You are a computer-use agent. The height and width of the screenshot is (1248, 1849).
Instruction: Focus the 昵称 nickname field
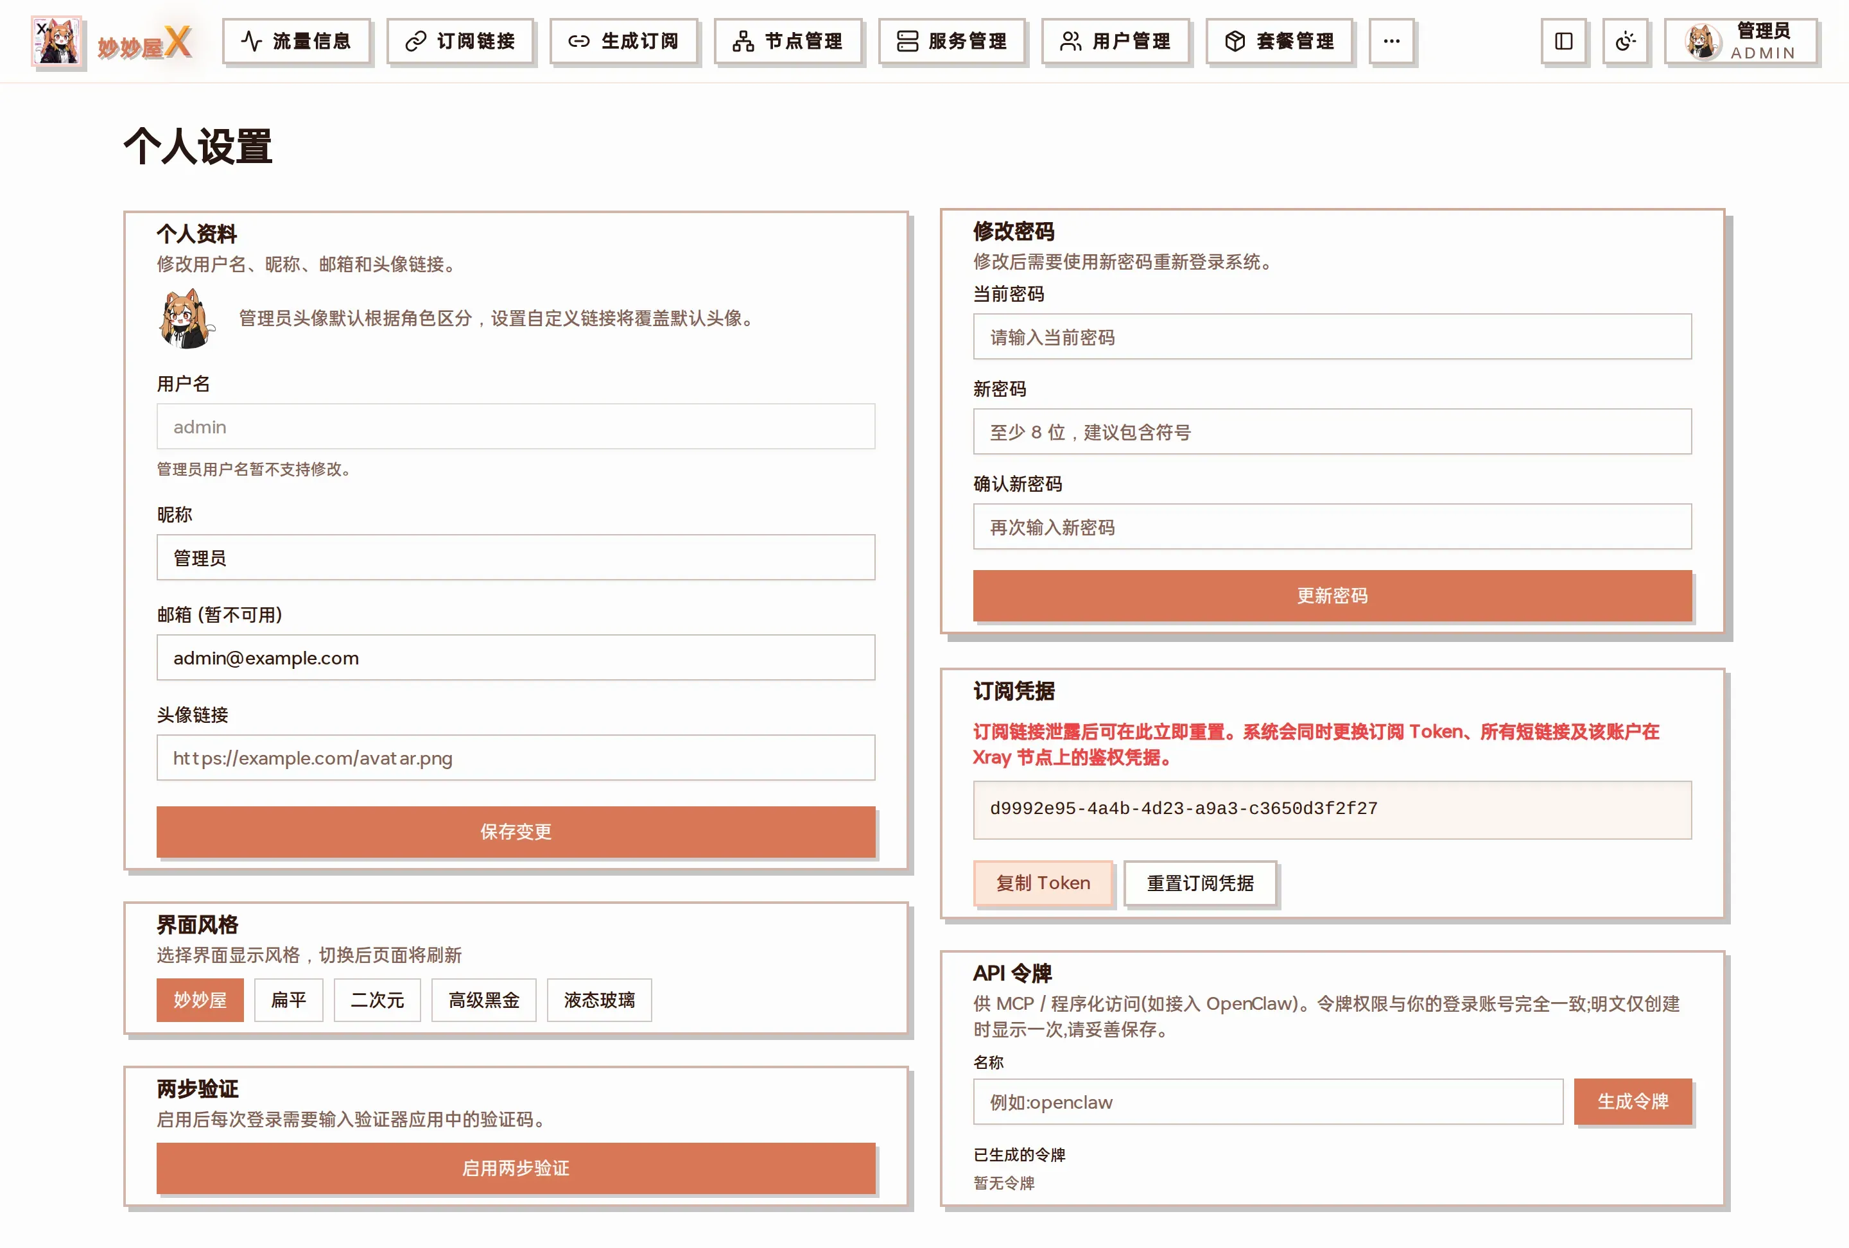516,558
